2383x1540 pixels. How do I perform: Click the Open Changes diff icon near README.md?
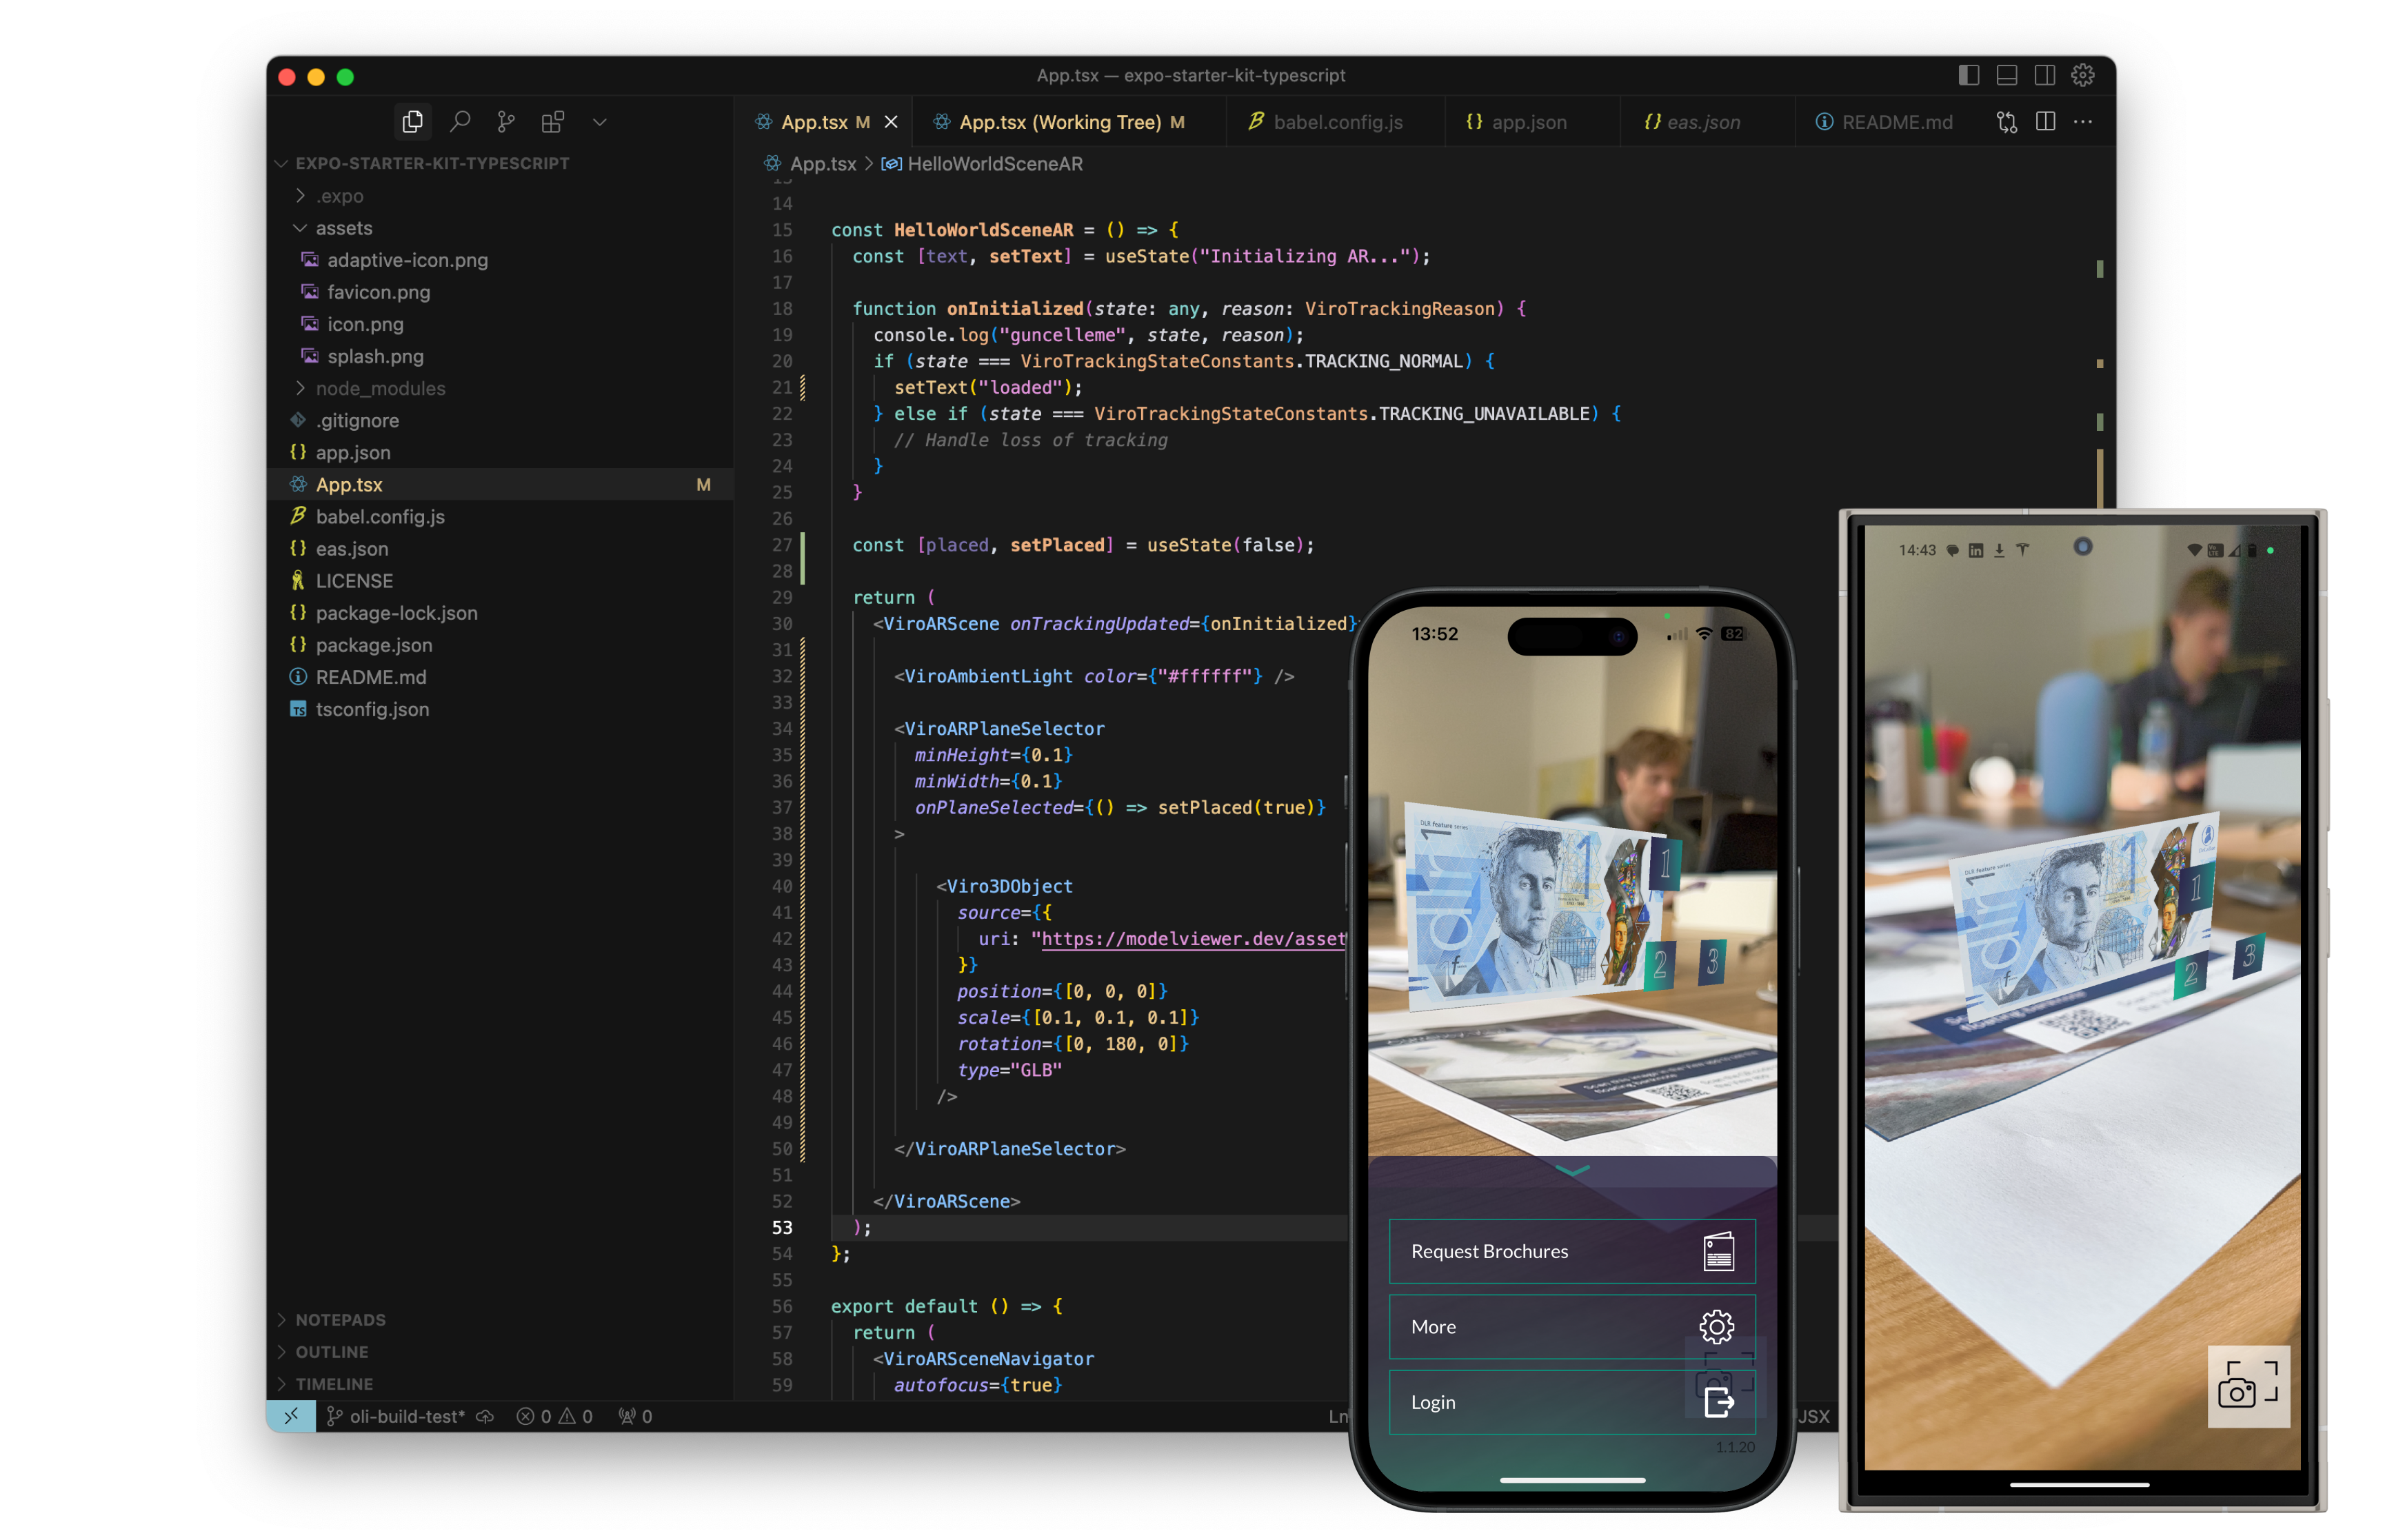(2007, 121)
